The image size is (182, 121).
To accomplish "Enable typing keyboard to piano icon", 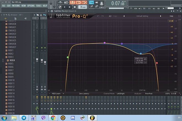I will click(92, 2).
